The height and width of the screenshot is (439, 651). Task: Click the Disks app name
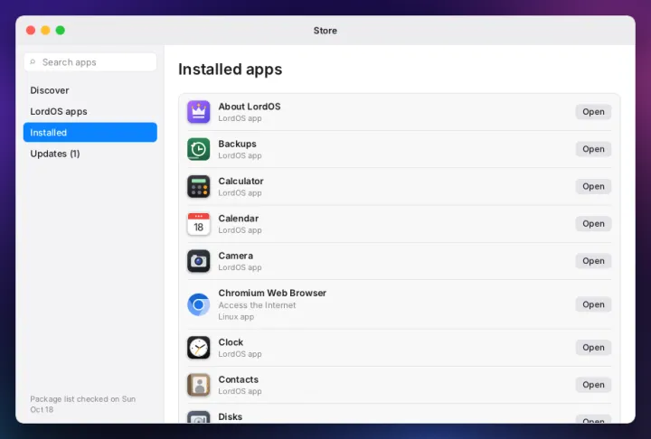pos(230,416)
